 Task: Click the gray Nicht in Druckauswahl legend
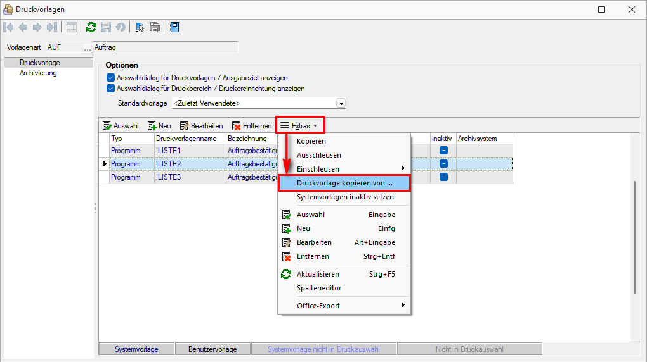tap(469, 349)
